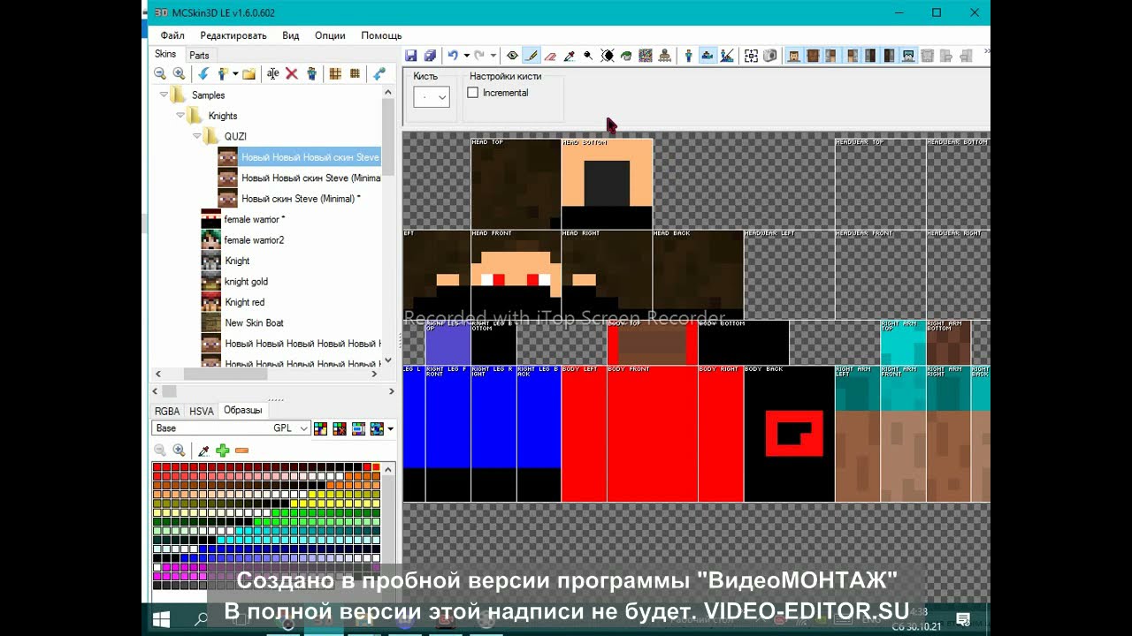Open the Файл menu
The height and width of the screenshot is (636, 1132).
[172, 35]
